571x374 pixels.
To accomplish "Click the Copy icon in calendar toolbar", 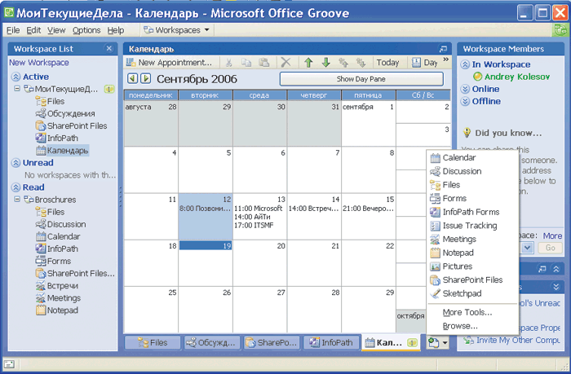I will 246,63.
